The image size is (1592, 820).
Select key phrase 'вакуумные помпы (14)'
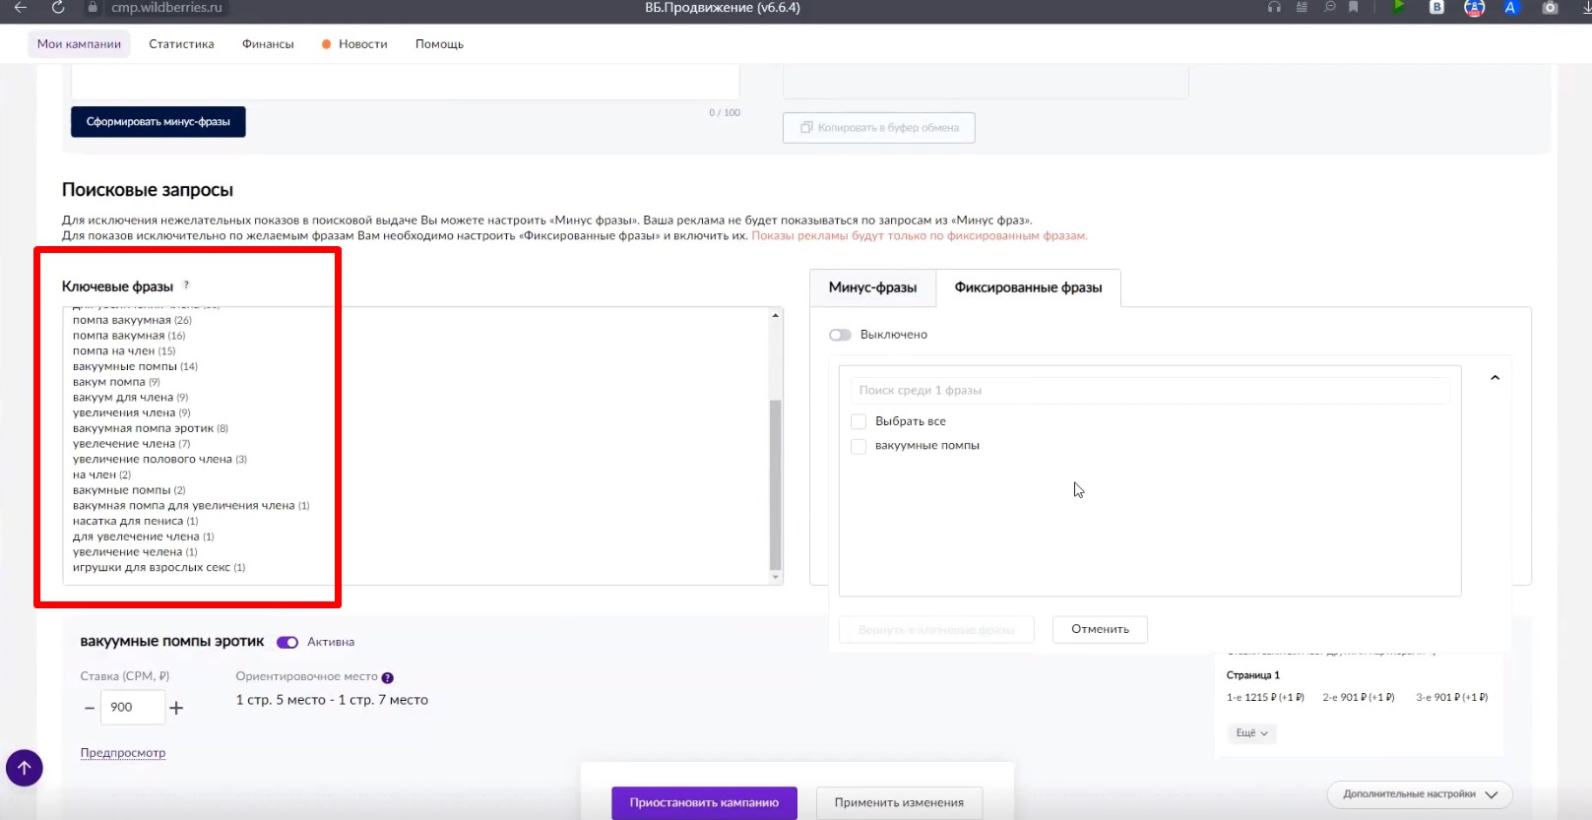[x=135, y=366]
